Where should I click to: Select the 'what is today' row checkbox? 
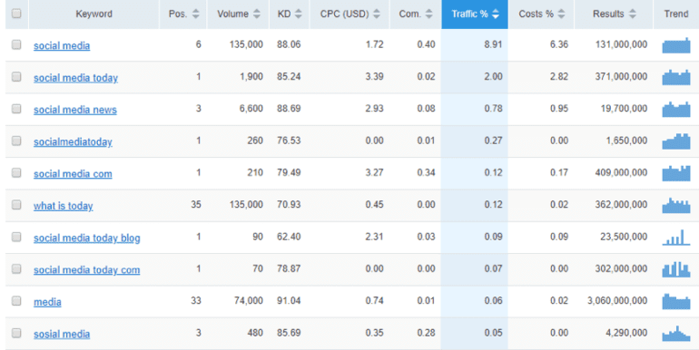click(16, 204)
